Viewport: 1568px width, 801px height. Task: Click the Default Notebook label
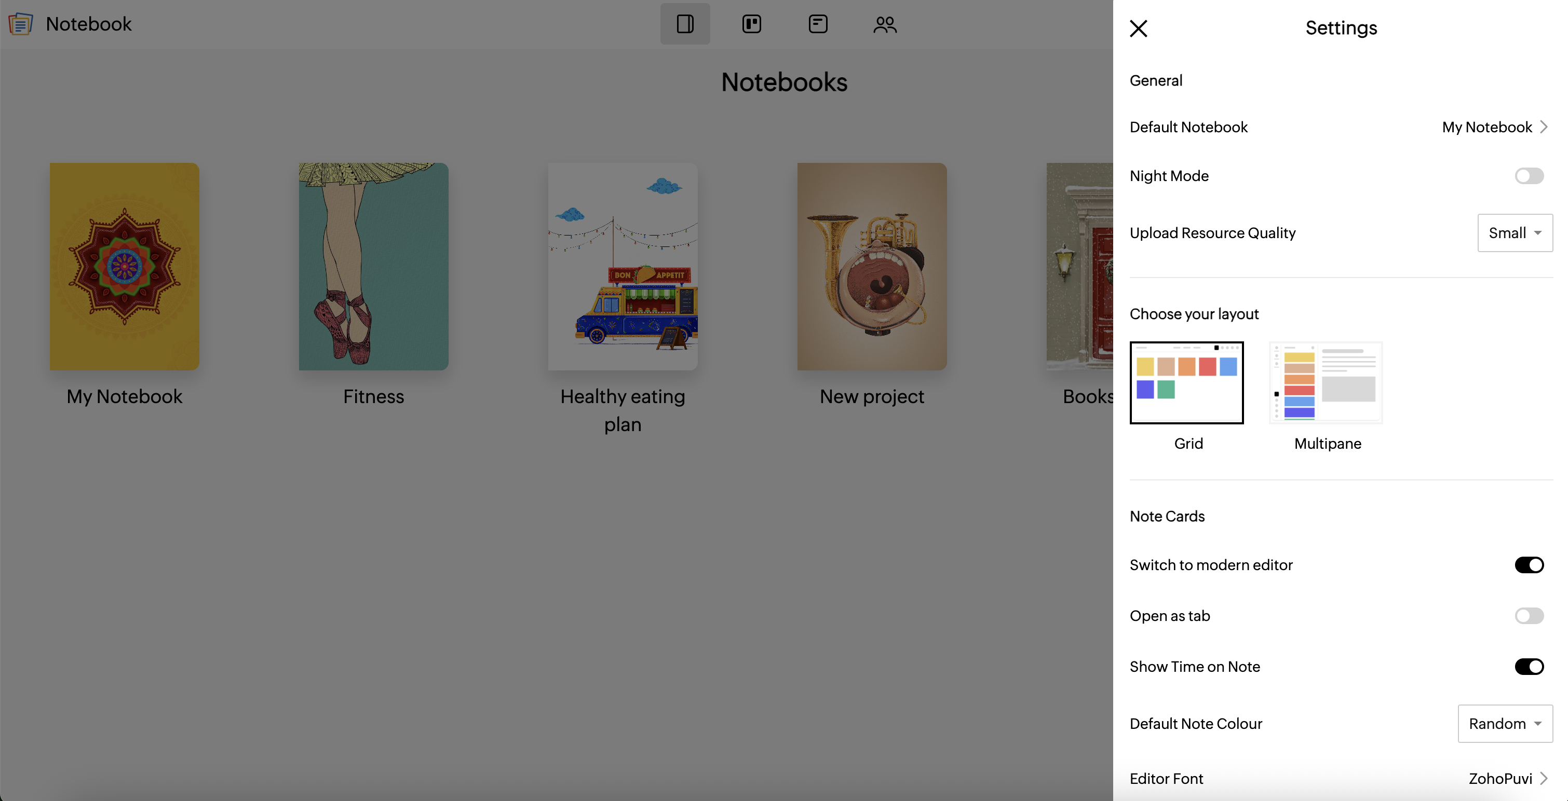coord(1188,127)
